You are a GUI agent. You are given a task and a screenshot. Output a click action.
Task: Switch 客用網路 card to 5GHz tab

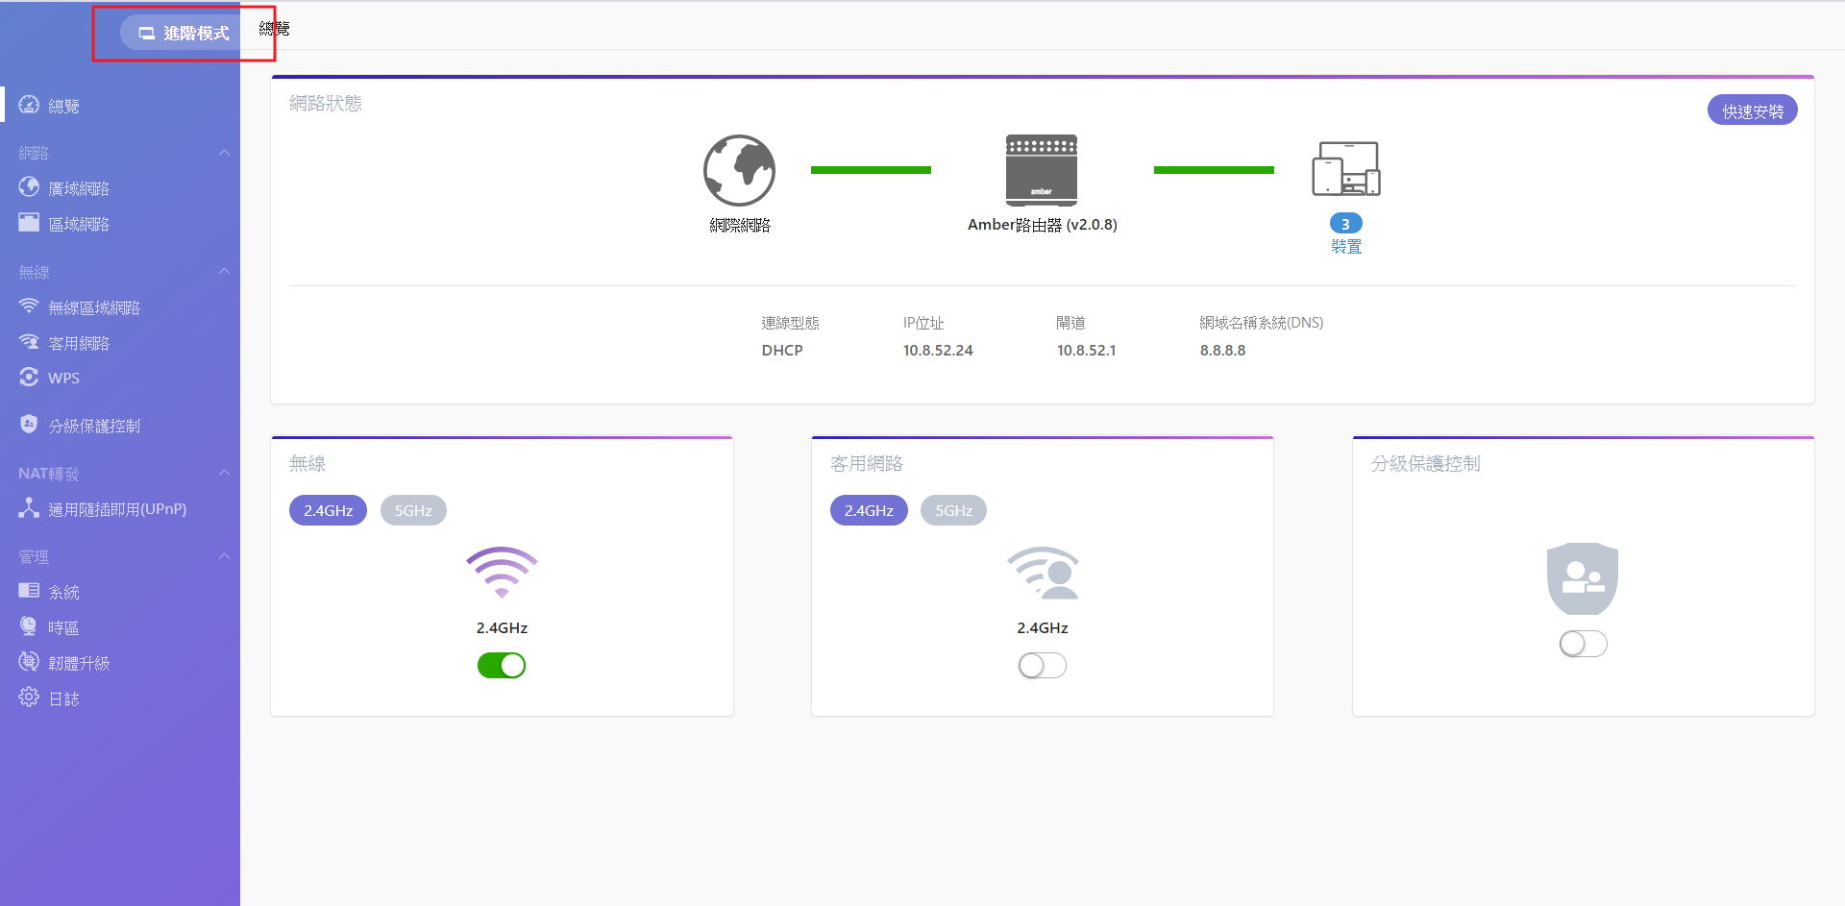tap(954, 510)
